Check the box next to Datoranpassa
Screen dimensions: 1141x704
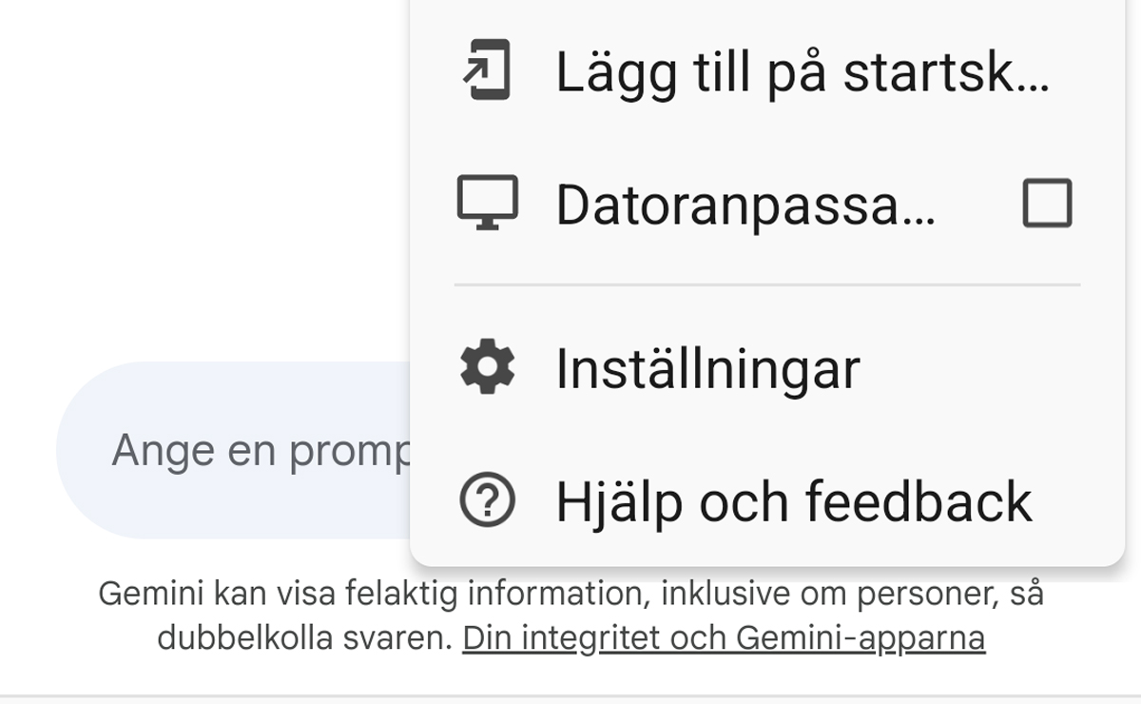coord(1049,203)
